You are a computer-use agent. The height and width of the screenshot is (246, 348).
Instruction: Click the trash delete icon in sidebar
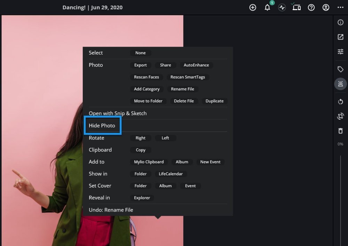point(340,131)
